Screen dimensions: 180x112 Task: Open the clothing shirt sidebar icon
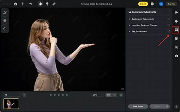[176, 38]
